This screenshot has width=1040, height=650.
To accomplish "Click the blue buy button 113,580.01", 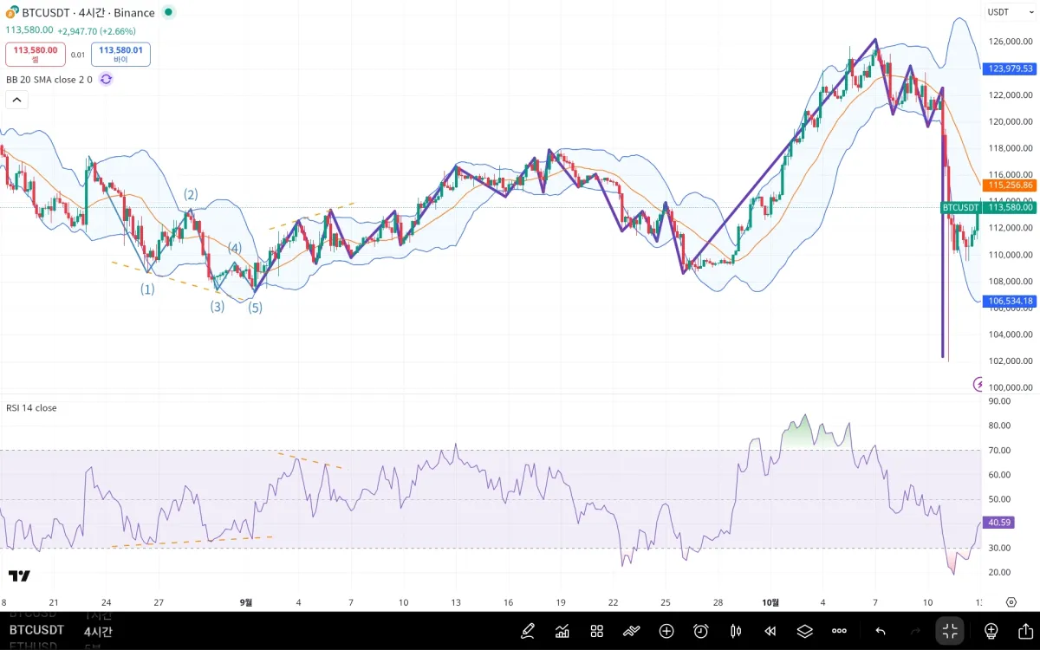I will [x=120, y=55].
